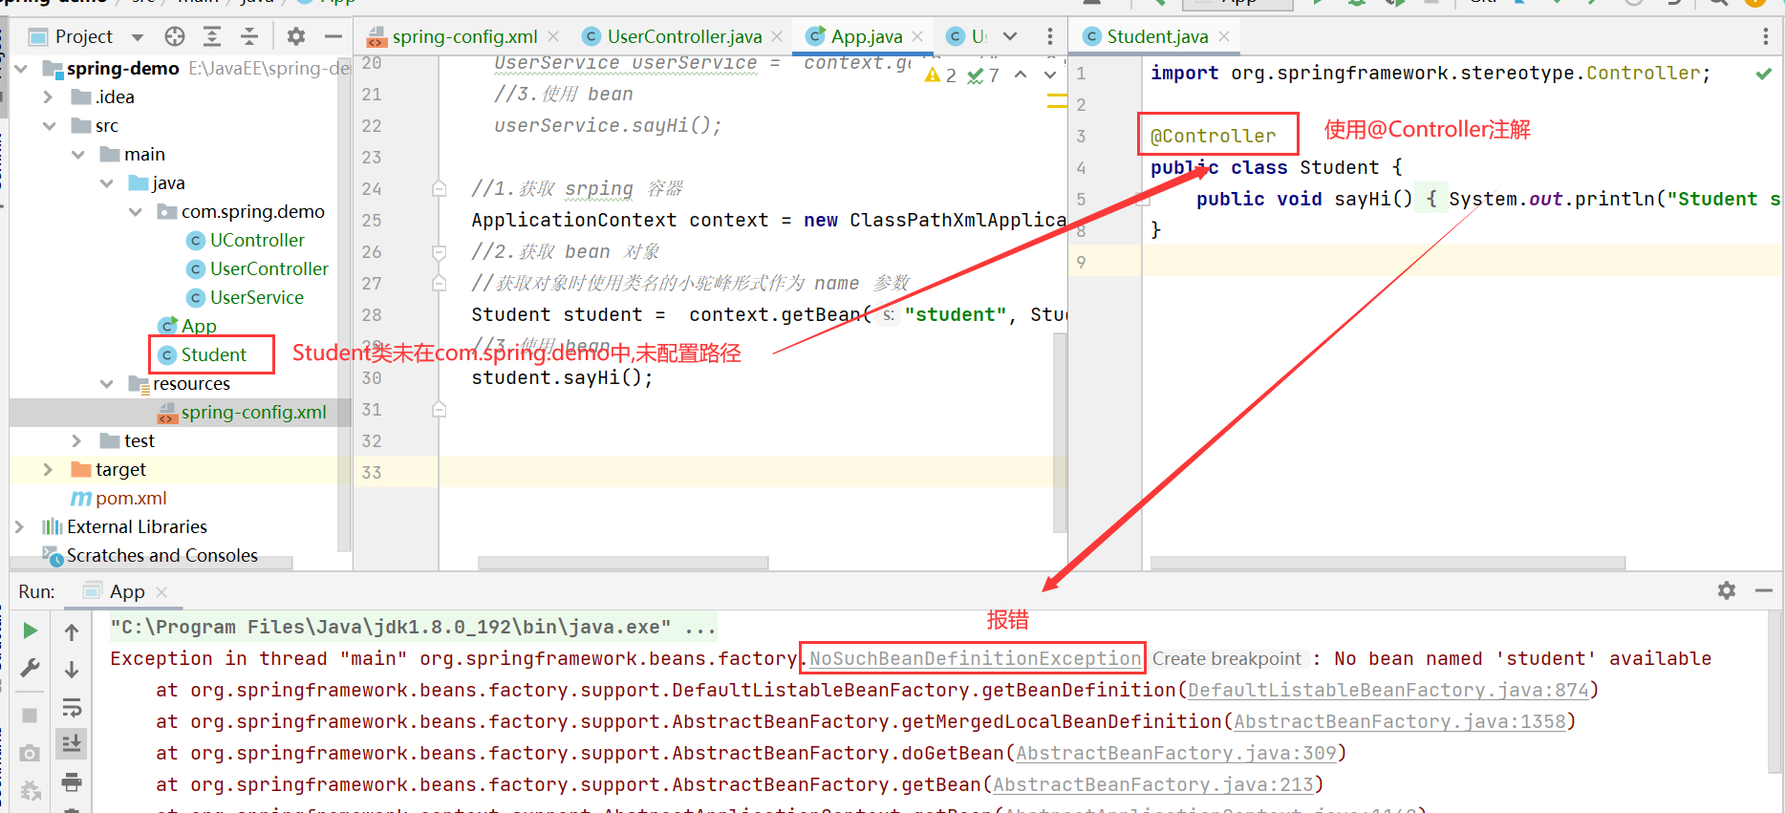
Task: Click the typos count checkmark indicator
Action: [x=983, y=75]
